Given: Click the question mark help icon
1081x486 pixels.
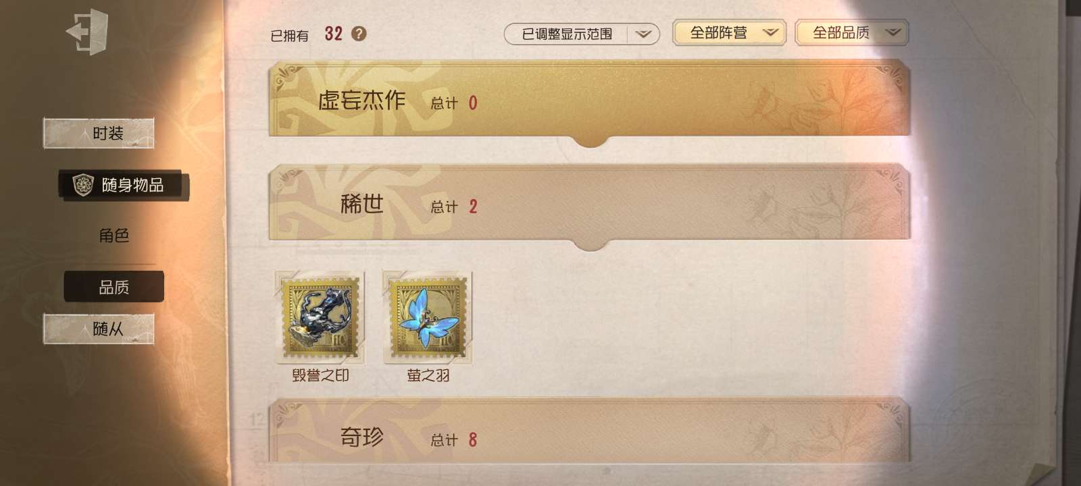Looking at the screenshot, I should tap(359, 33).
